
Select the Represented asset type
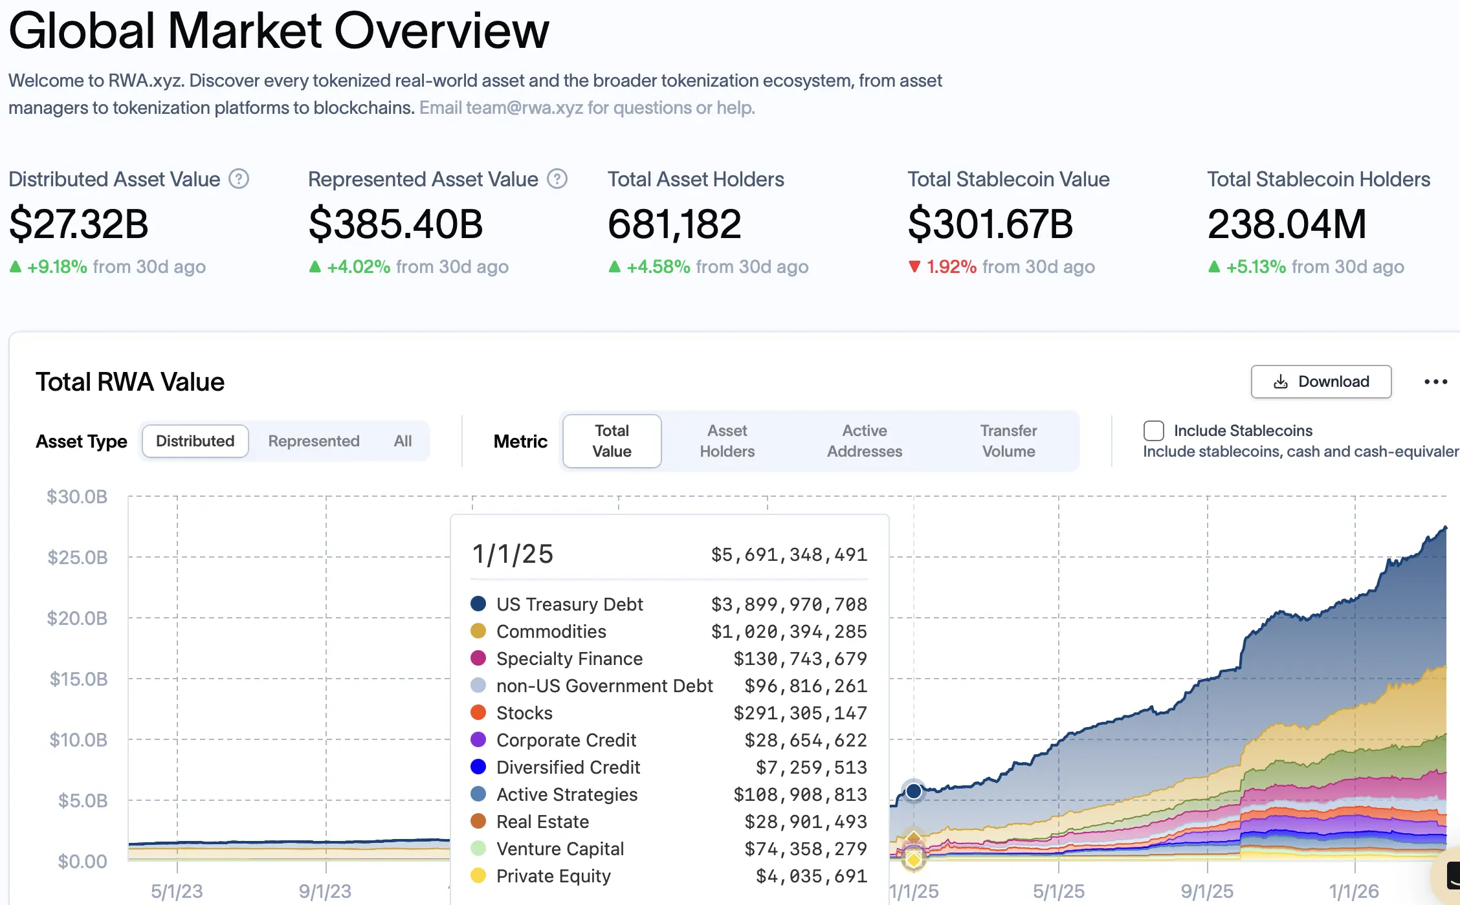(313, 441)
